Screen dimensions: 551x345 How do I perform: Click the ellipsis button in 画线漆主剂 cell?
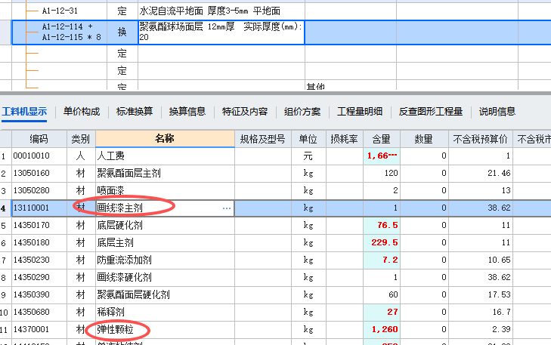[227, 208]
